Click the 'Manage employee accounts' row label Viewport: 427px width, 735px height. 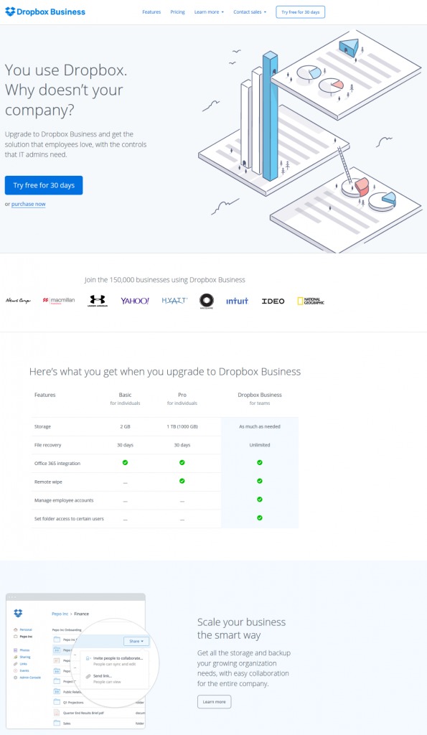(x=64, y=500)
